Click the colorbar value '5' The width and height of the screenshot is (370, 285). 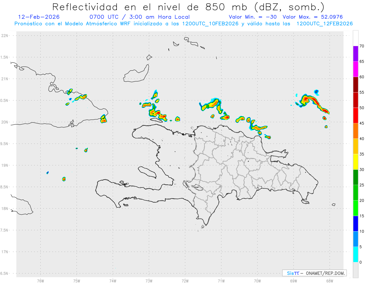(361, 247)
